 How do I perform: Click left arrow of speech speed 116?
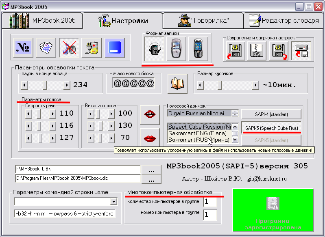pos(28,126)
